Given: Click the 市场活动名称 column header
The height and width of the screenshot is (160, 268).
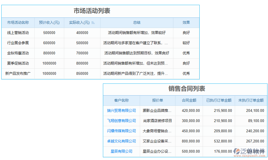Looking at the screenshot, I should pyautogui.click(x=18, y=23).
